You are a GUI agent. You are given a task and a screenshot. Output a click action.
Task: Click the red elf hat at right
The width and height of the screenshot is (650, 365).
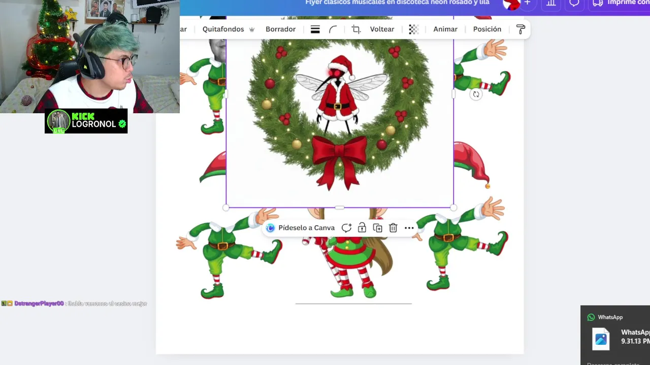pos(472,164)
